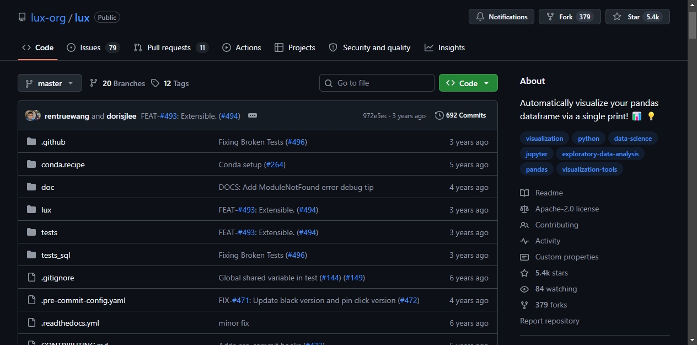Open the .github folder

point(53,142)
